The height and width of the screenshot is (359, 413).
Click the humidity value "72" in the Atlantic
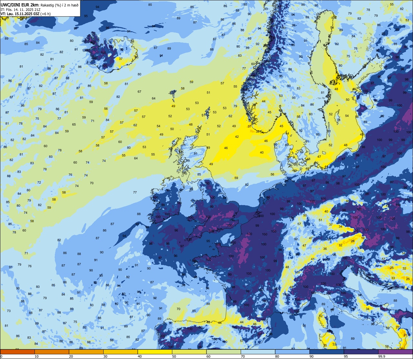39,182
